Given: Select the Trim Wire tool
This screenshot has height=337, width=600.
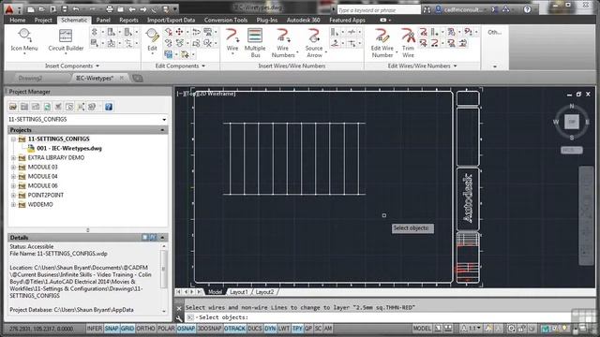Looking at the screenshot, I should (408, 43).
